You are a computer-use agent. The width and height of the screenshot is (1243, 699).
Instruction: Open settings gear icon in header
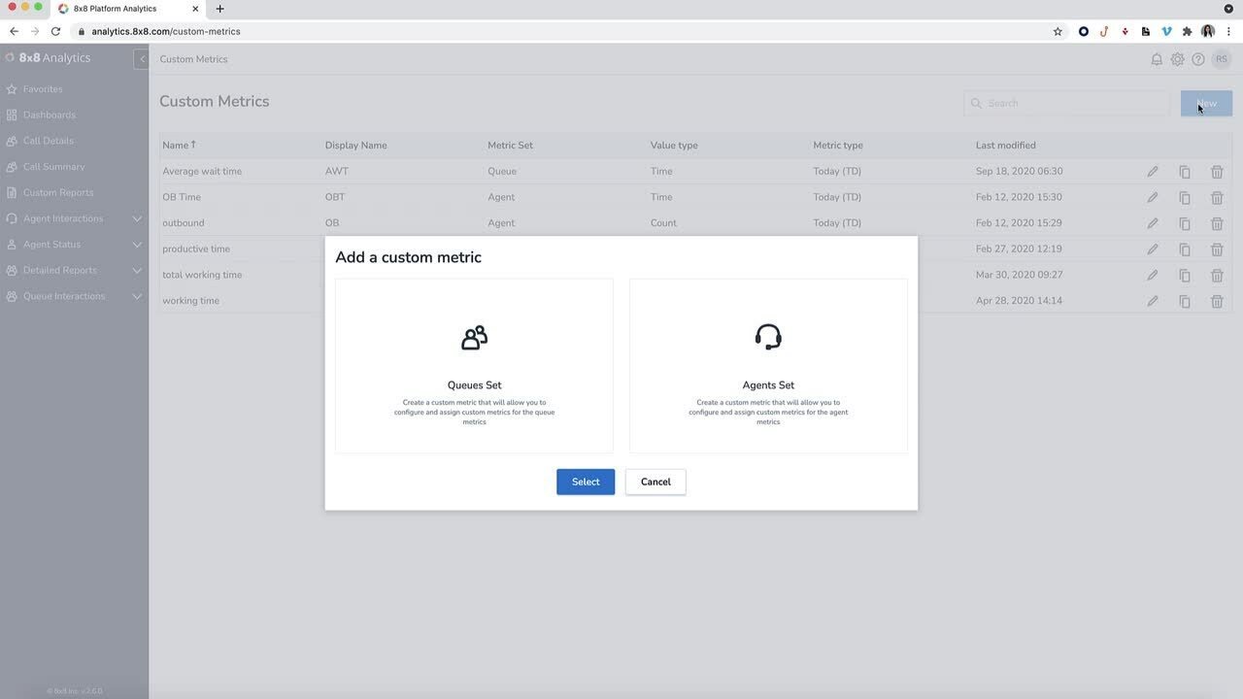pos(1177,59)
